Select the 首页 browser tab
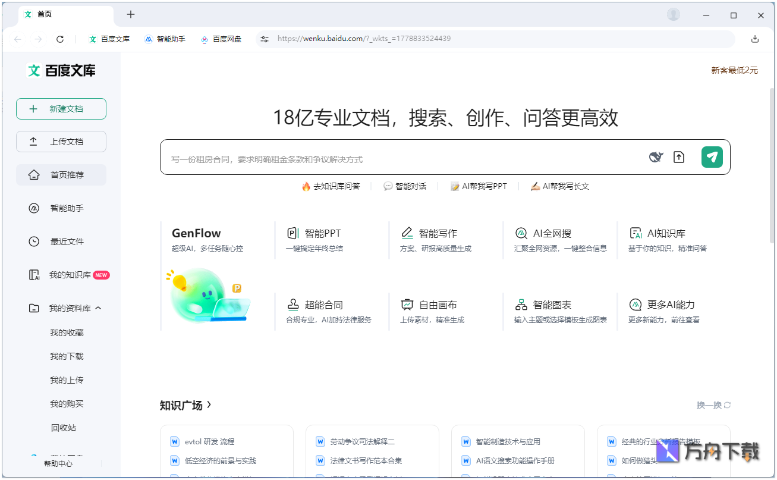The image size is (777, 480). [x=65, y=14]
